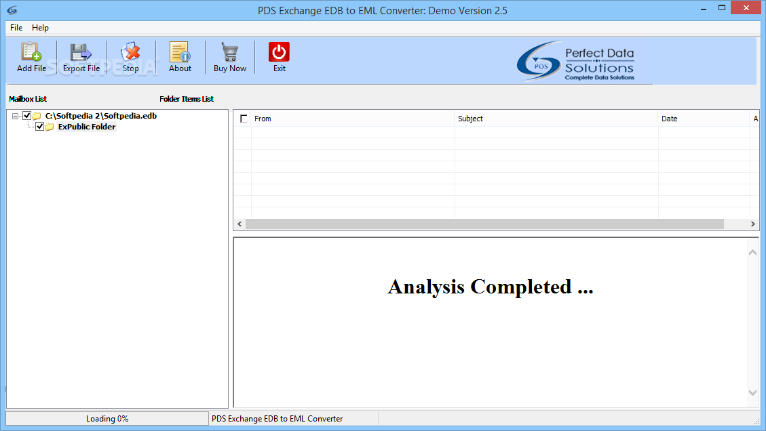Uncheck the C:\Softpedia 2\Softpedia.edb checkbox
Screen dimensions: 766x431
pyautogui.click(x=27, y=116)
